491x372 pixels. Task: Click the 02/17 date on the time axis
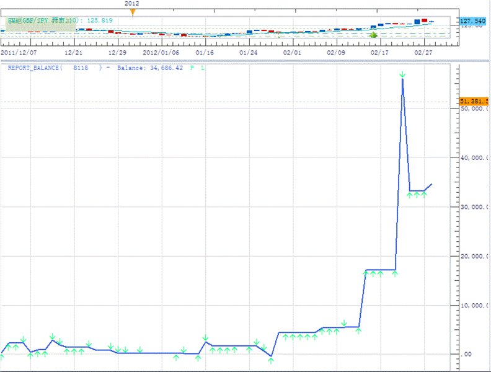[379, 53]
